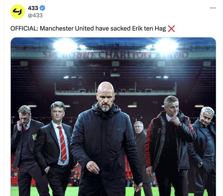This screenshot has width=223, height=196.
Task: Click the Sir Bobby Charlton Stand lettering
Action: pyautogui.click(x=115, y=55)
